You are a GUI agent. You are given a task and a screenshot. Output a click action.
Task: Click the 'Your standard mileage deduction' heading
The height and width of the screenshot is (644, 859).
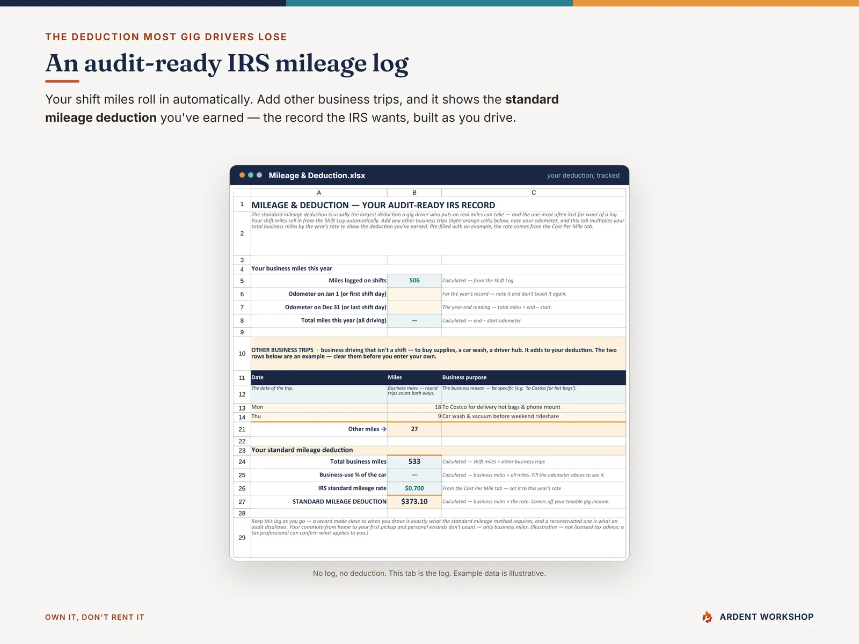[302, 450]
